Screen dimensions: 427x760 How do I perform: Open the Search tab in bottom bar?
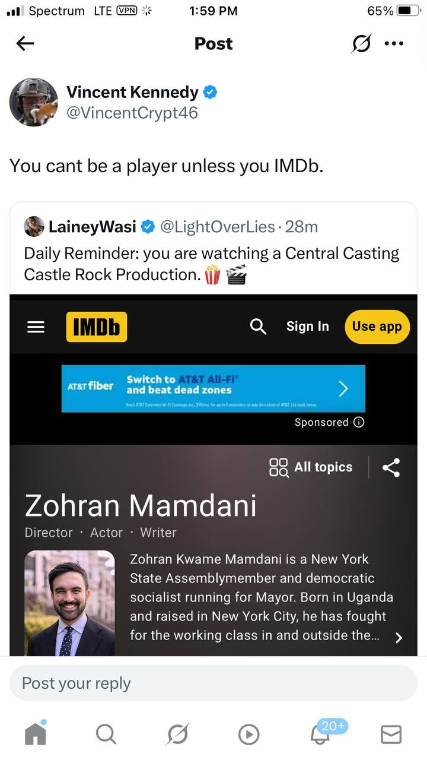pos(106,734)
